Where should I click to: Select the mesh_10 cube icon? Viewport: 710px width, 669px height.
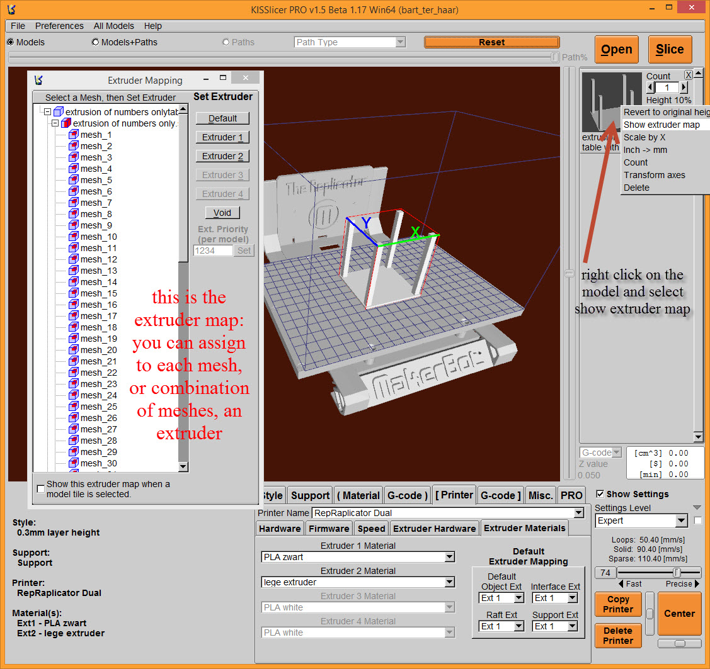[73, 236]
